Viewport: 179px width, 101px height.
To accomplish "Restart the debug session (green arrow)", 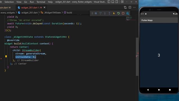I will click(x=119, y=13).
